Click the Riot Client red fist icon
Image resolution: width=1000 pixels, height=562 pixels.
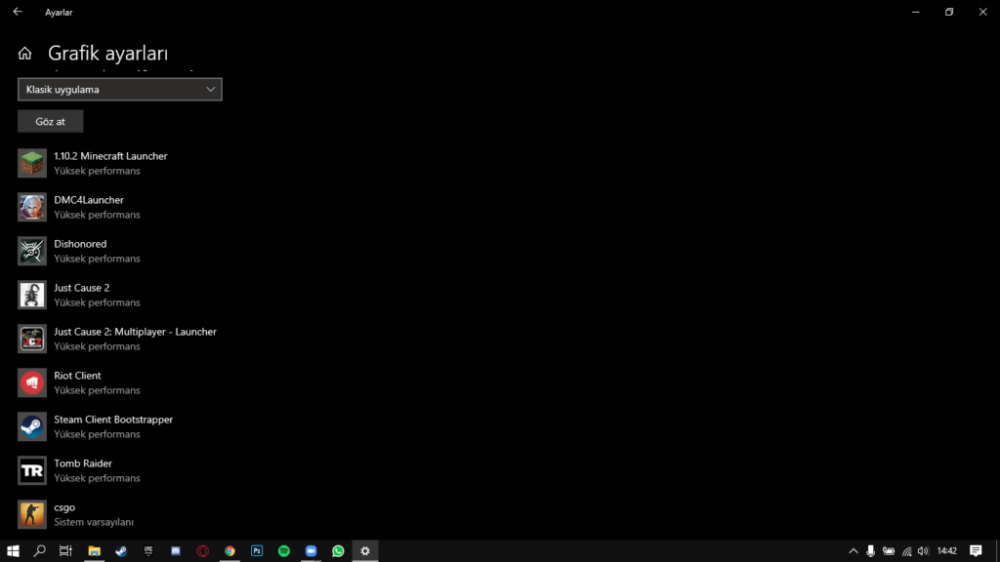click(32, 382)
